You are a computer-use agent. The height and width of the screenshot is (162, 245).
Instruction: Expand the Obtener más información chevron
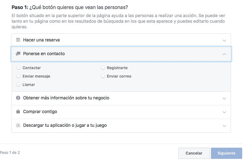(224, 98)
